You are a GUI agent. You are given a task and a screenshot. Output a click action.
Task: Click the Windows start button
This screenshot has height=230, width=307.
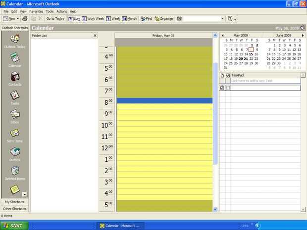[x=14, y=226]
